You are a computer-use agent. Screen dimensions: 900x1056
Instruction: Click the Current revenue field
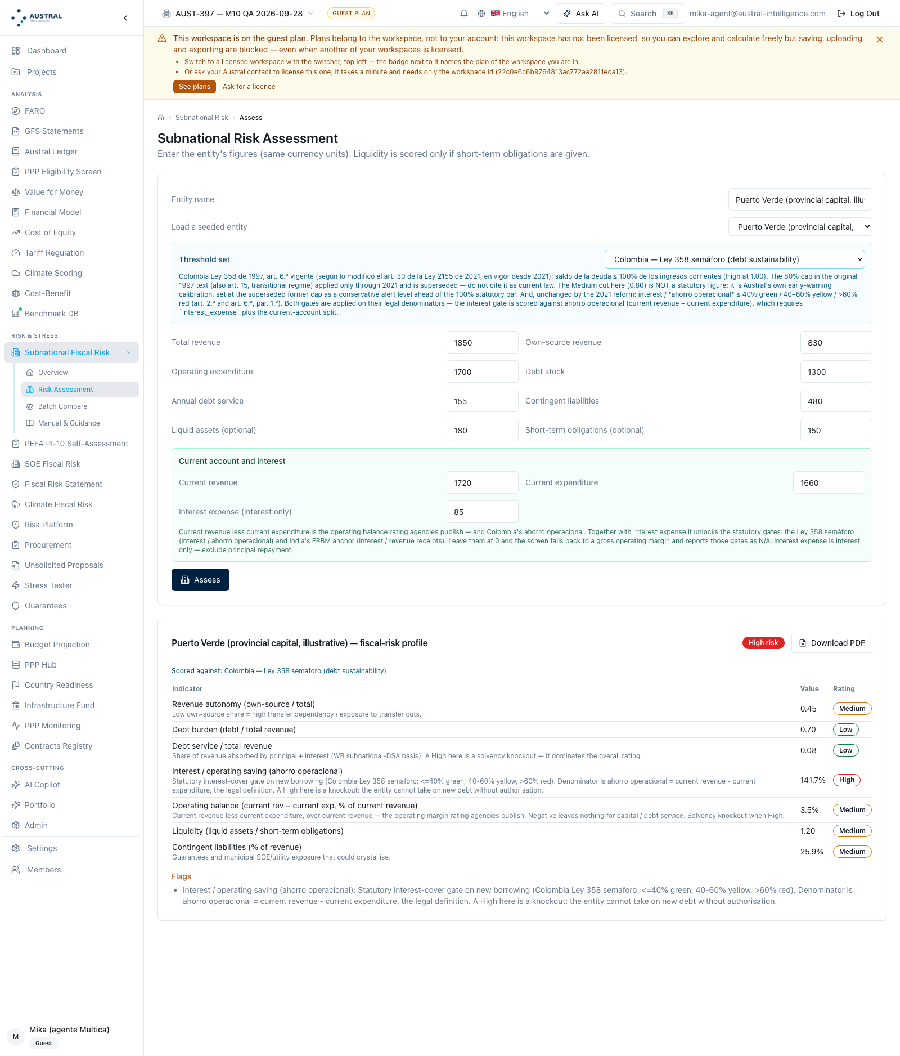[x=482, y=482]
